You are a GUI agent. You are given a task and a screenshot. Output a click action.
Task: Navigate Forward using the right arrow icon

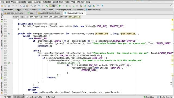click(43, 6)
